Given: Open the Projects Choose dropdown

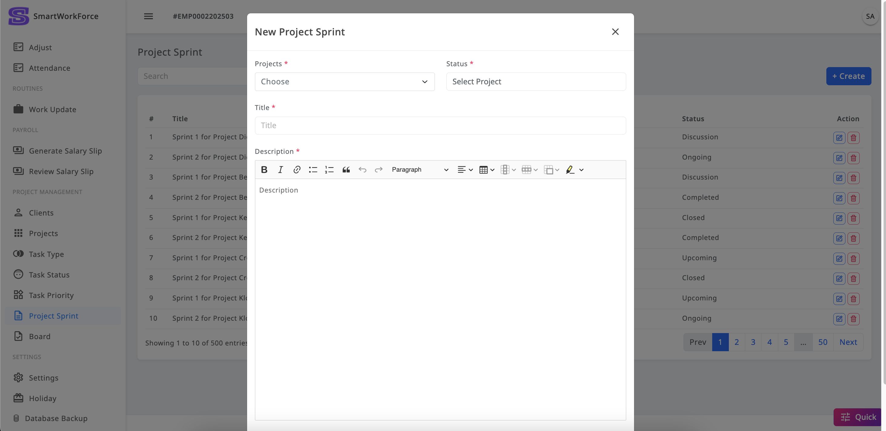Looking at the screenshot, I should pyautogui.click(x=344, y=82).
